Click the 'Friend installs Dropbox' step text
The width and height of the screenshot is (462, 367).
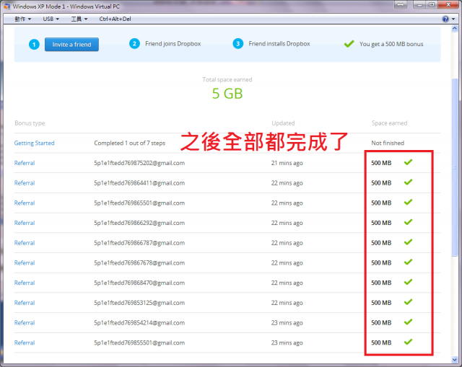279,44
